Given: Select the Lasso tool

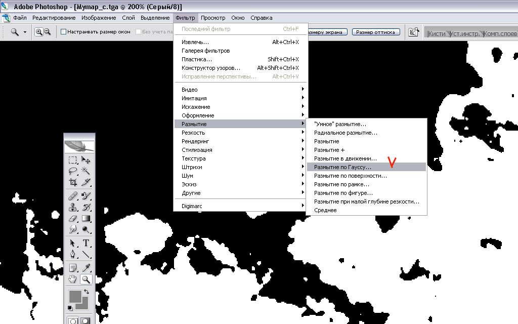Looking at the screenshot, I should [73, 171].
